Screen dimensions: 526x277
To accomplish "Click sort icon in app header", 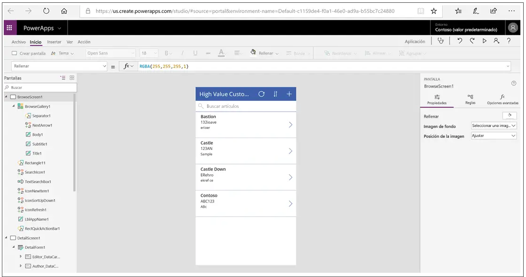I will pyautogui.click(x=275, y=94).
